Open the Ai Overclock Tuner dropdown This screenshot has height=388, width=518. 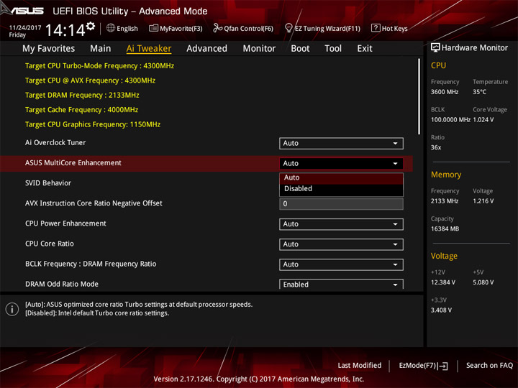pos(341,143)
